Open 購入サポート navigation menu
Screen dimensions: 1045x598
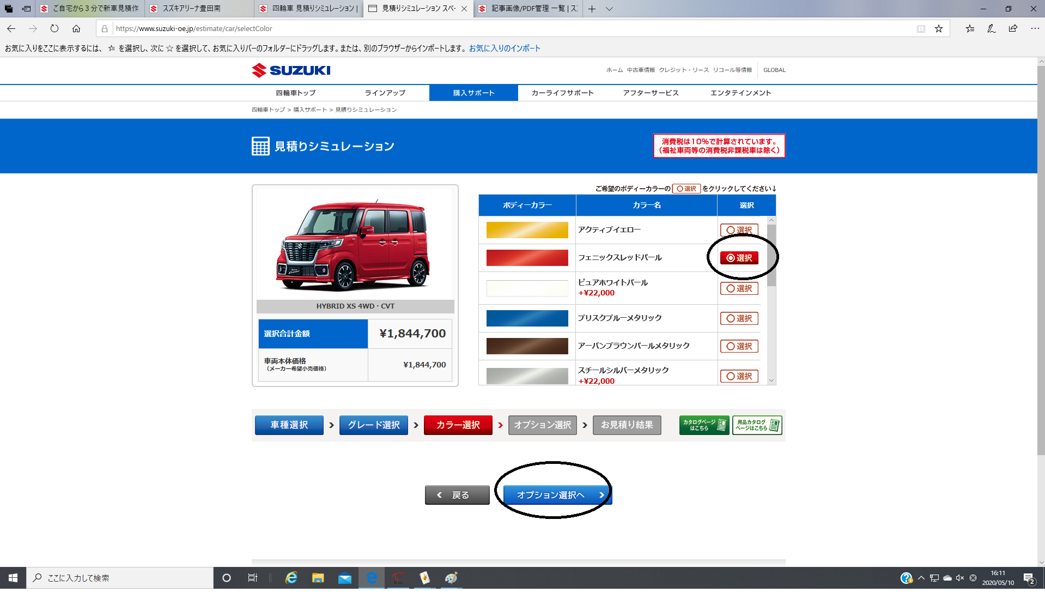(x=473, y=93)
